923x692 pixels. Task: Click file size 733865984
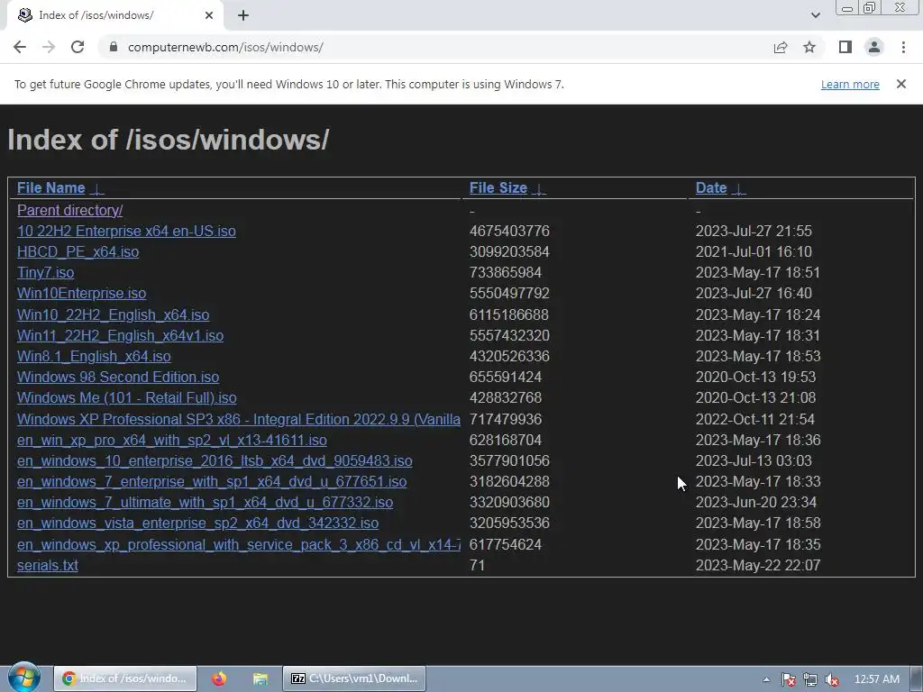[x=505, y=272]
